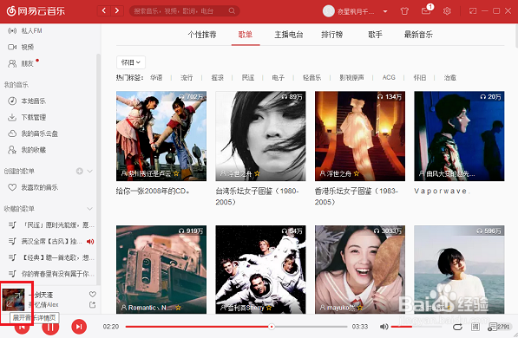
Task: Switch to the 歌单 tab
Action: (x=246, y=35)
